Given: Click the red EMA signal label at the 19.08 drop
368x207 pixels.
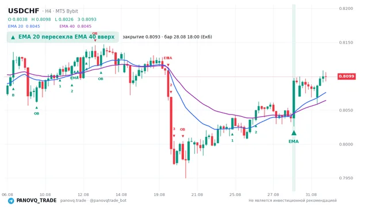Looking at the screenshot, I should (x=168, y=58).
